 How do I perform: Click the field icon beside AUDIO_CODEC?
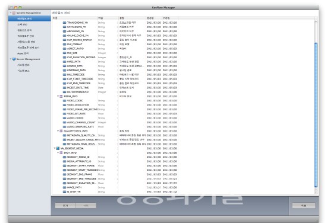click(65, 118)
